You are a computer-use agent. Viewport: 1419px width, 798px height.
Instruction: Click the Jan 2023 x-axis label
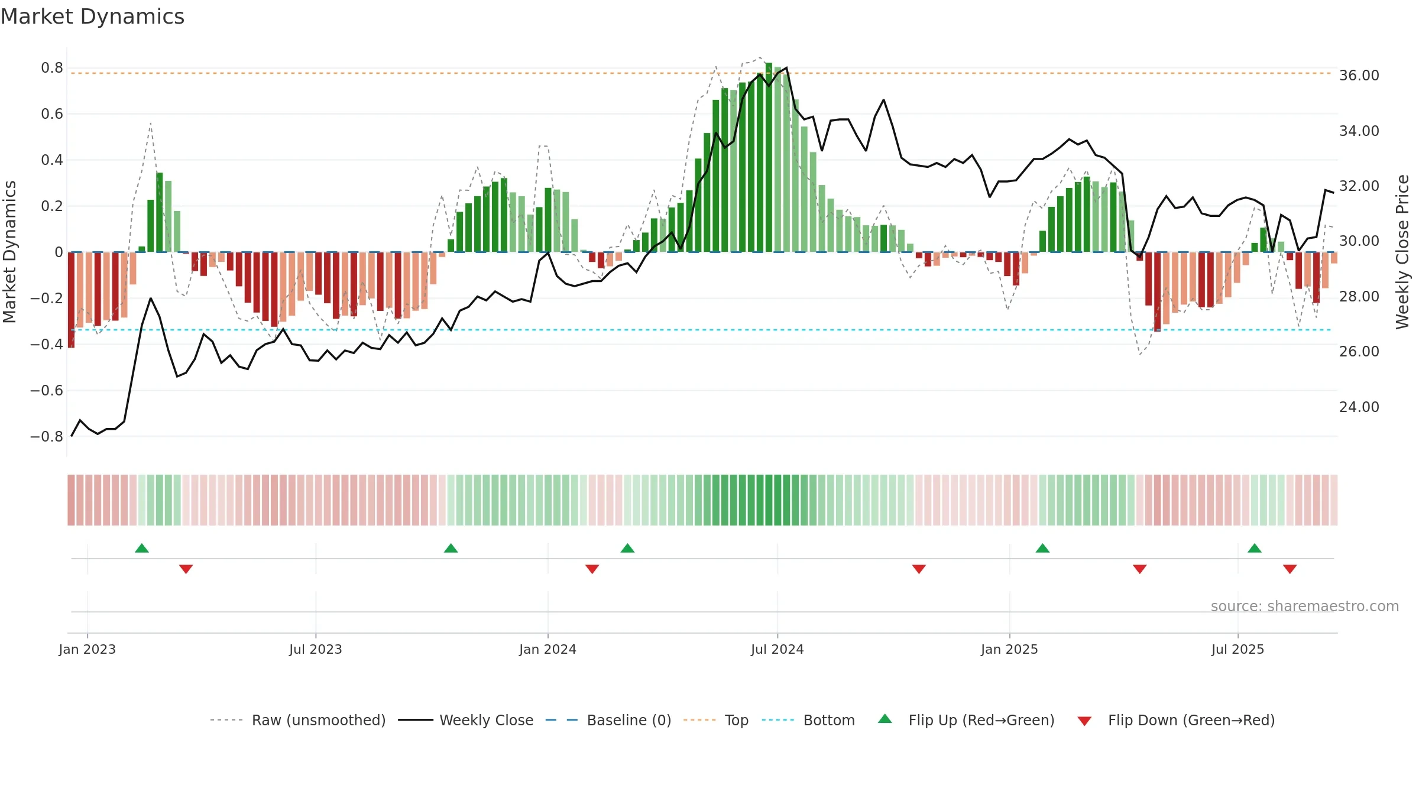coord(88,649)
